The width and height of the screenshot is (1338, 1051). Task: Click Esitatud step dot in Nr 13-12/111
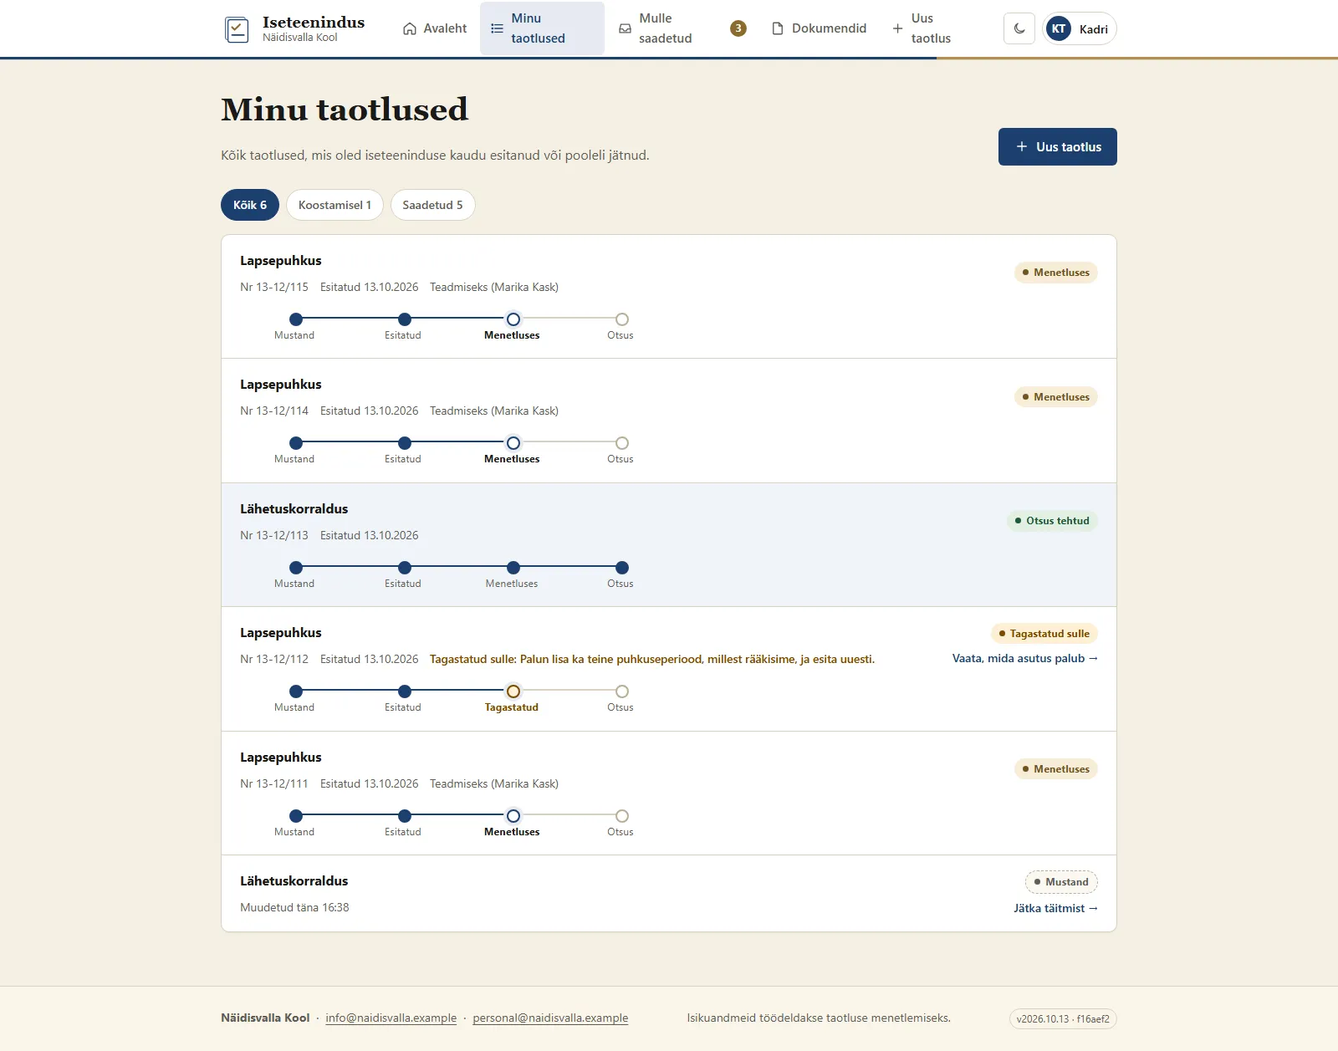coord(405,816)
